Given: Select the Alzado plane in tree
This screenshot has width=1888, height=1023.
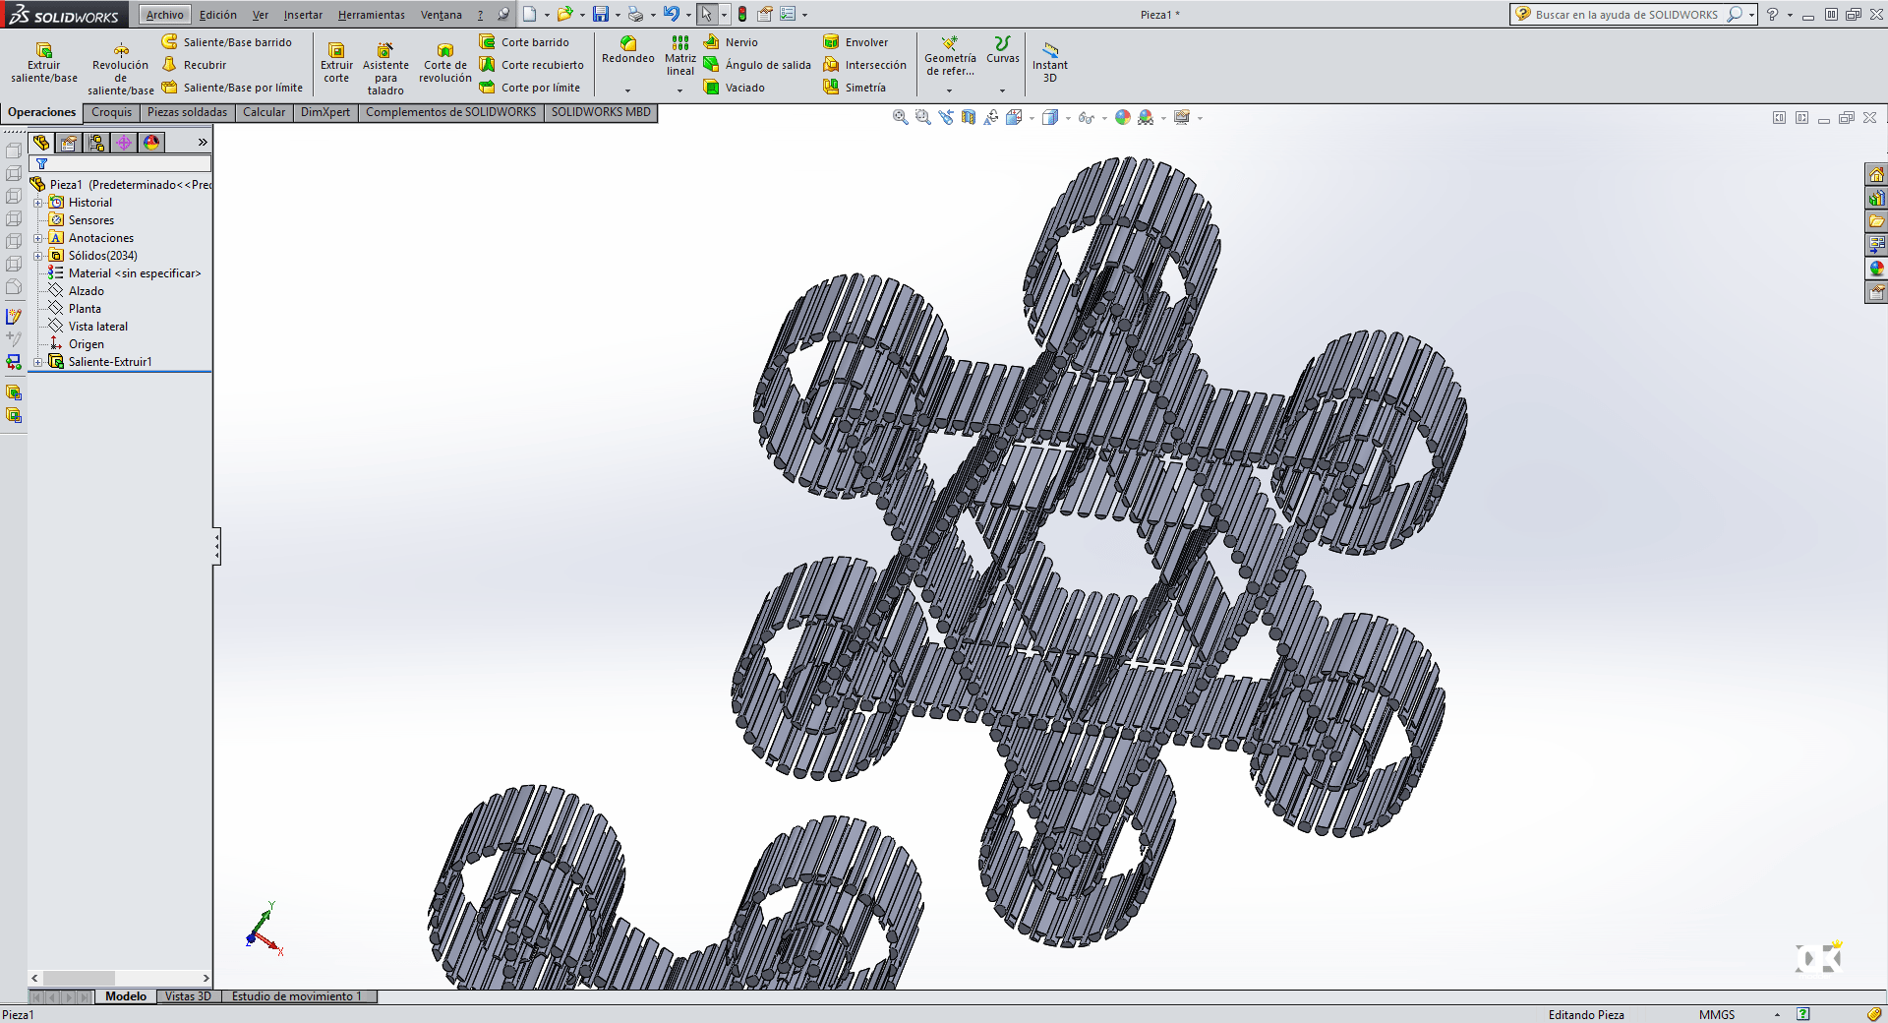Looking at the screenshot, I should tap(86, 291).
